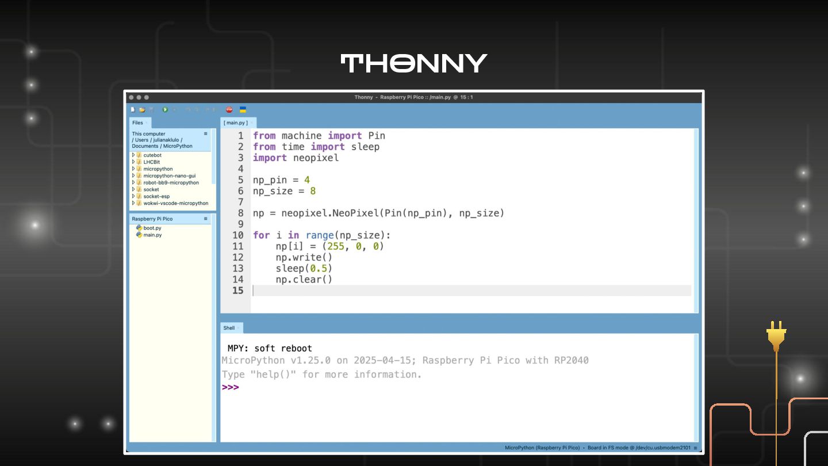Image resolution: width=828 pixels, height=466 pixels.
Task: Select the LHCBit folder row
Action: click(x=171, y=162)
